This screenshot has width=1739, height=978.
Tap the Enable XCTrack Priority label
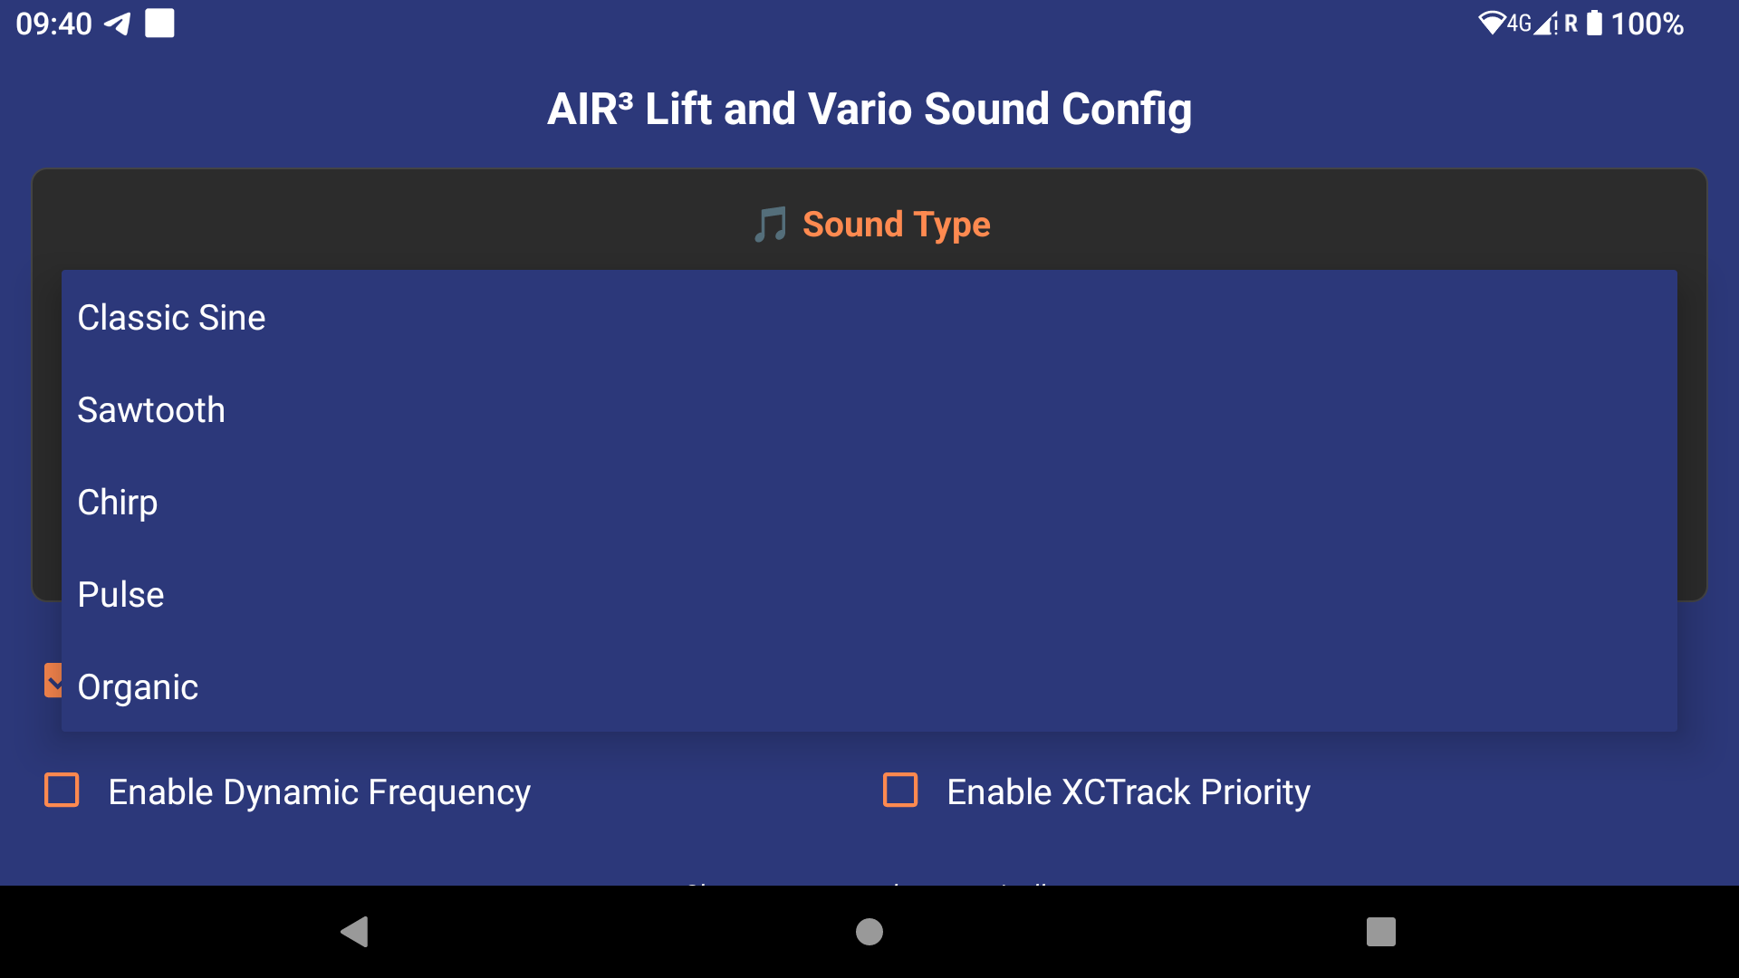(x=1128, y=792)
